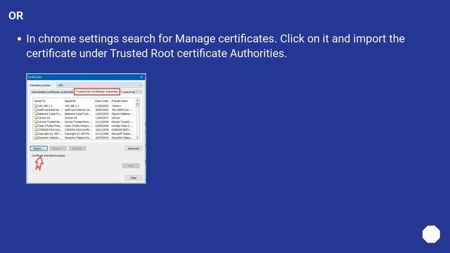This screenshot has width=450, height=253.
Task: Click the tab scroll left arrow
Action: point(137,92)
